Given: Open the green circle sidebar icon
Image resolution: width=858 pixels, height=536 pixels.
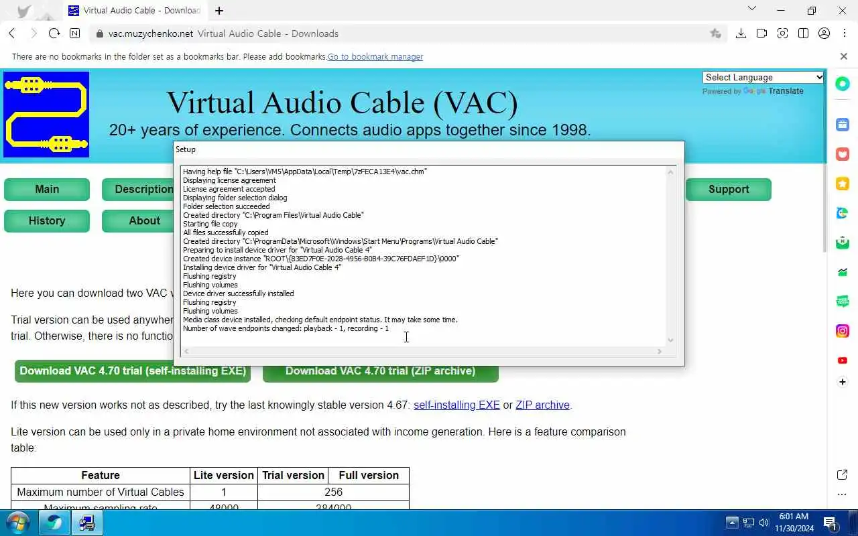Looking at the screenshot, I should [843, 84].
